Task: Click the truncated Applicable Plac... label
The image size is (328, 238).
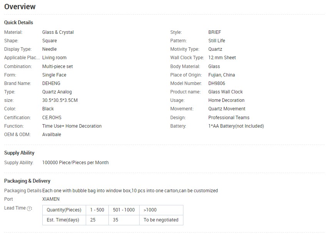Action: 22,58
